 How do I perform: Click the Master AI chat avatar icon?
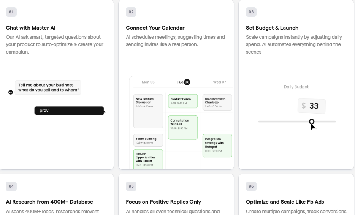pyautogui.click(x=10, y=92)
